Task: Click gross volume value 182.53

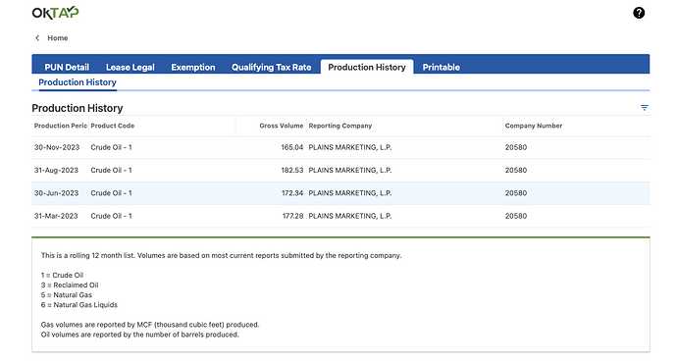Action: (x=292, y=170)
